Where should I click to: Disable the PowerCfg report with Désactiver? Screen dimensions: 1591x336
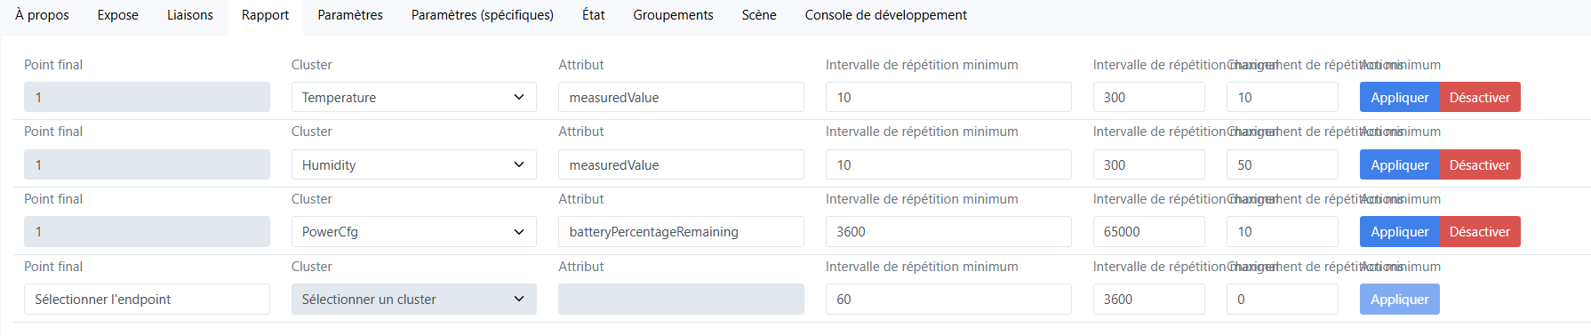coord(1479,231)
